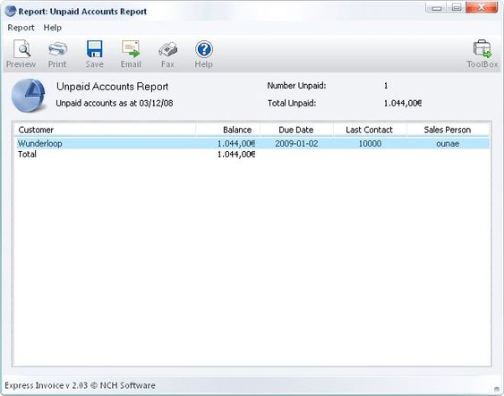
Task: Send report via Email icon
Action: pos(131,54)
